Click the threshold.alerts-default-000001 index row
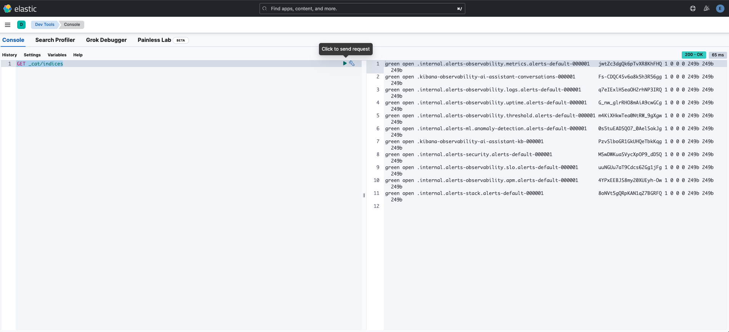The width and height of the screenshot is (729, 332). [549, 119]
